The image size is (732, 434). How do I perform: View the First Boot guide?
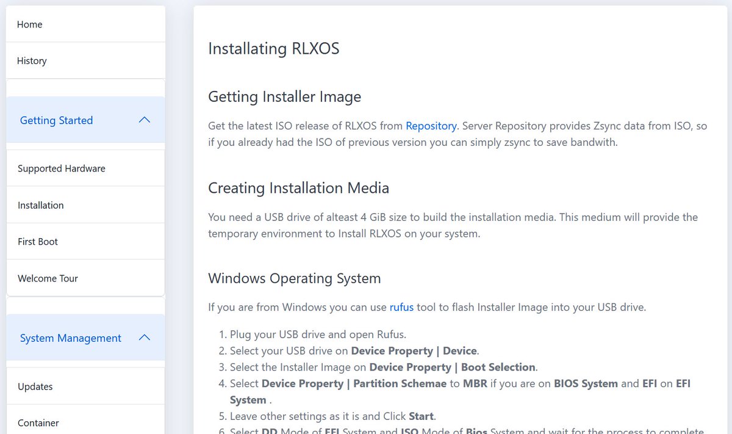37,241
